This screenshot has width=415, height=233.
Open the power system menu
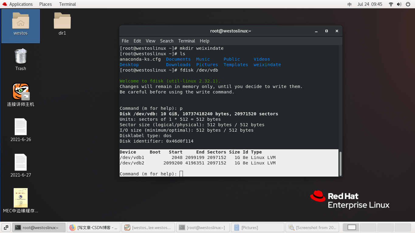point(408,4)
